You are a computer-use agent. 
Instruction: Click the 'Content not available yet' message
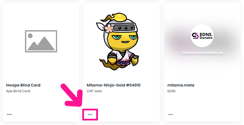tap(202, 53)
